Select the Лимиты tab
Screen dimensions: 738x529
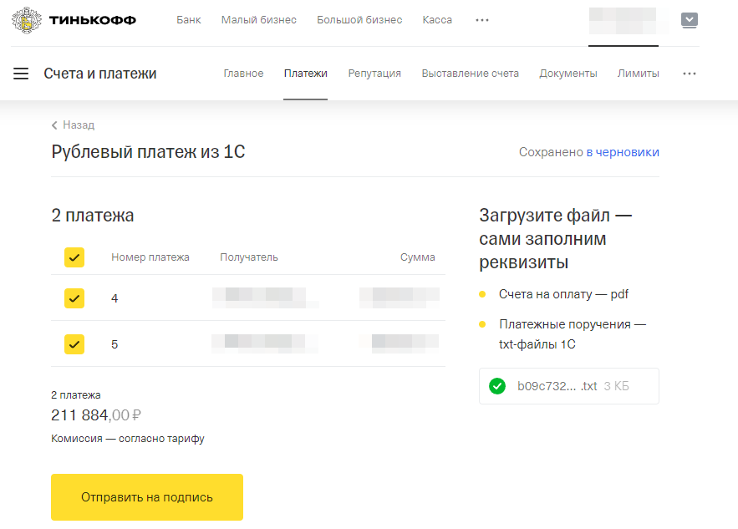tap(638, 74)
